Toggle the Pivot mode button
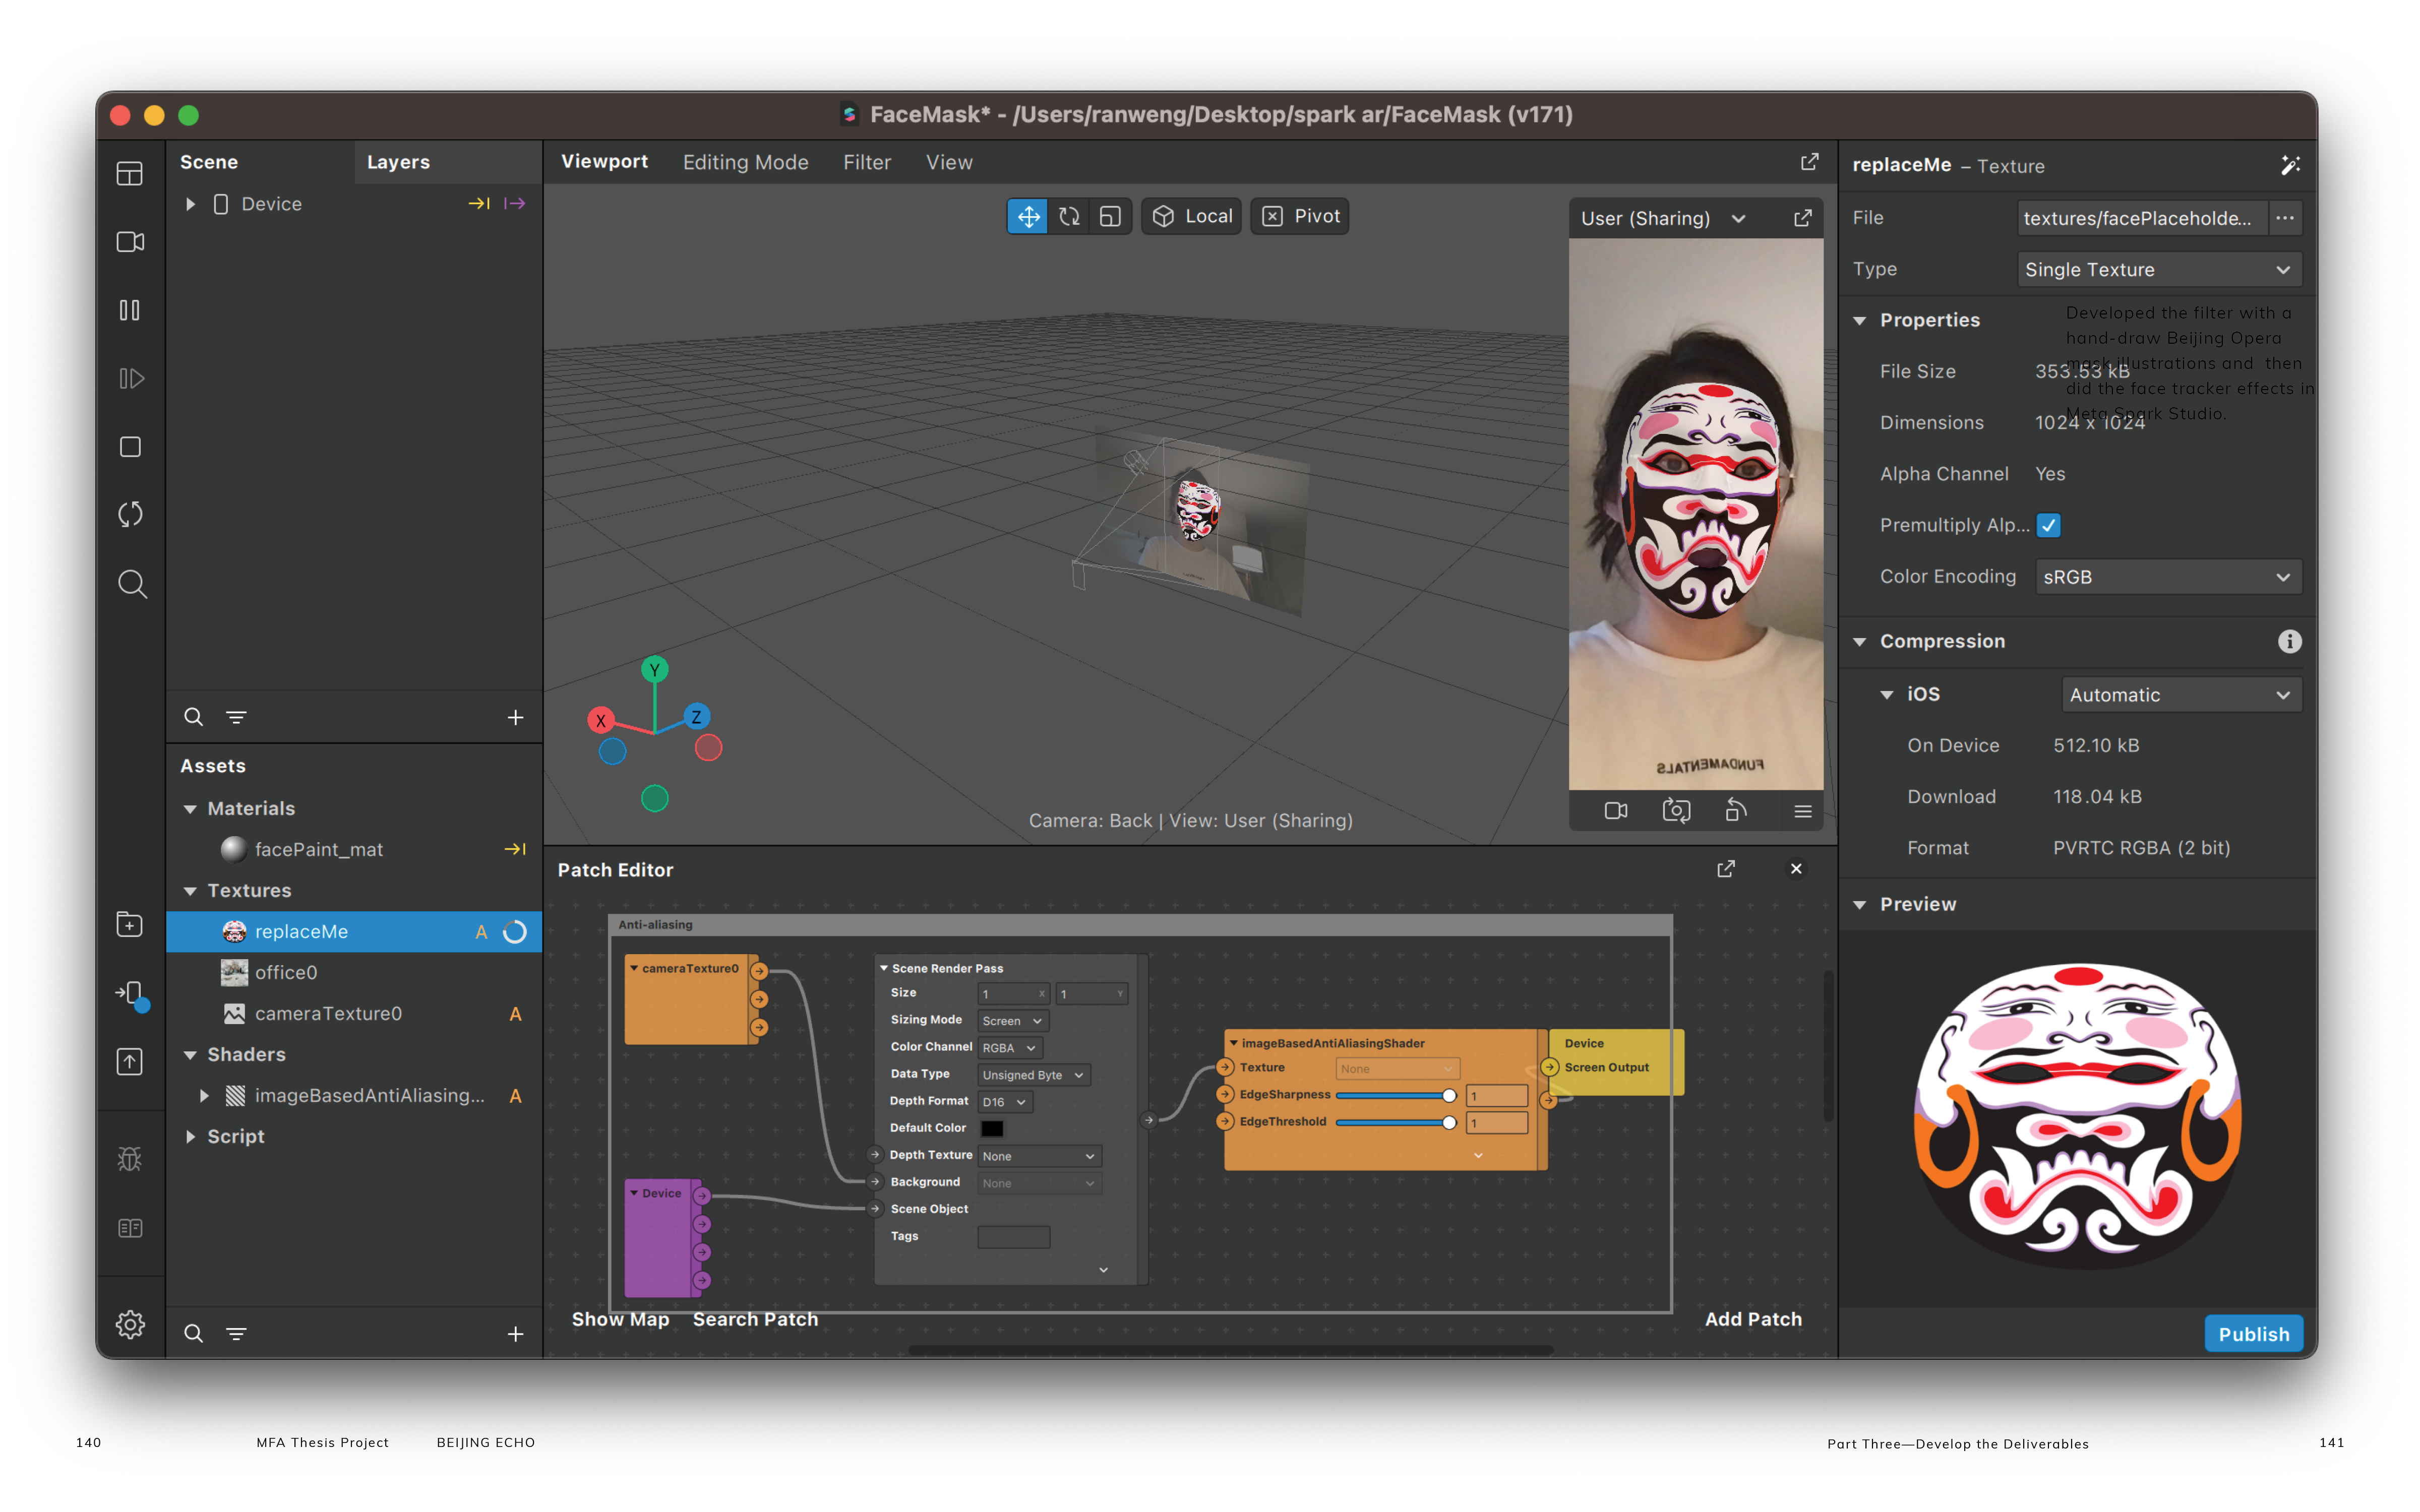This screenshot has height=1512, width=2420. (1300, 217)
